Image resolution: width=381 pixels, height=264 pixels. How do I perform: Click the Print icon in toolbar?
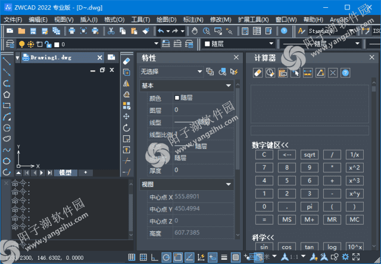point(71,31)
